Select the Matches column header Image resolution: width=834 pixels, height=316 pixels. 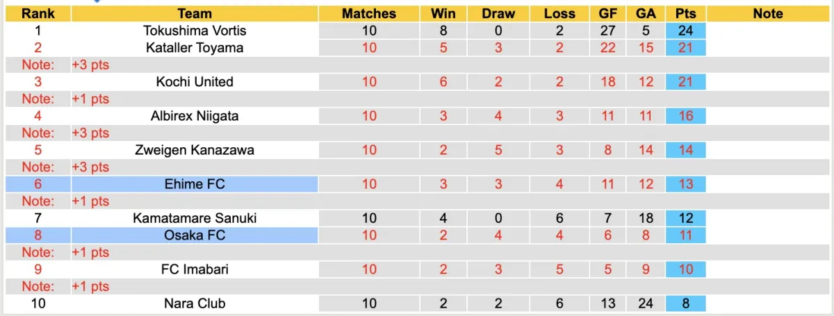click(x=369, y=13)
